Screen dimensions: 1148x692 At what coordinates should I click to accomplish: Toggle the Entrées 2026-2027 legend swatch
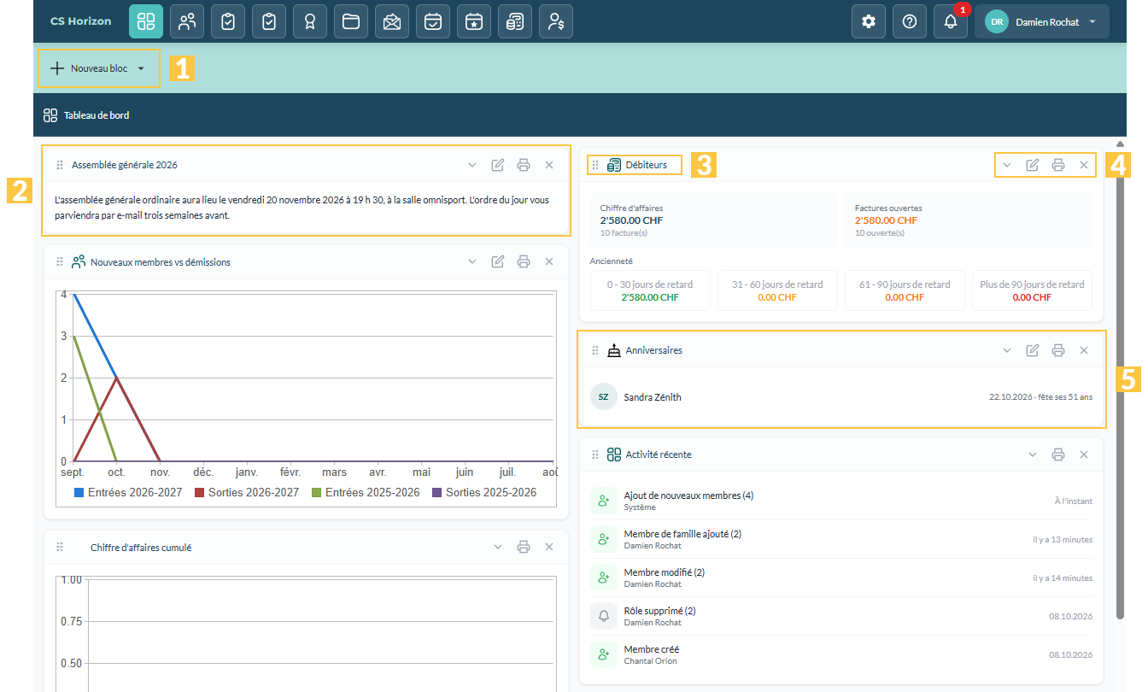(79, 493)
